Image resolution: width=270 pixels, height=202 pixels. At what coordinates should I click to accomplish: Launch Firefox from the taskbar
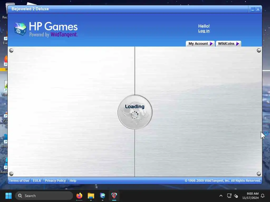coord(79,196)
